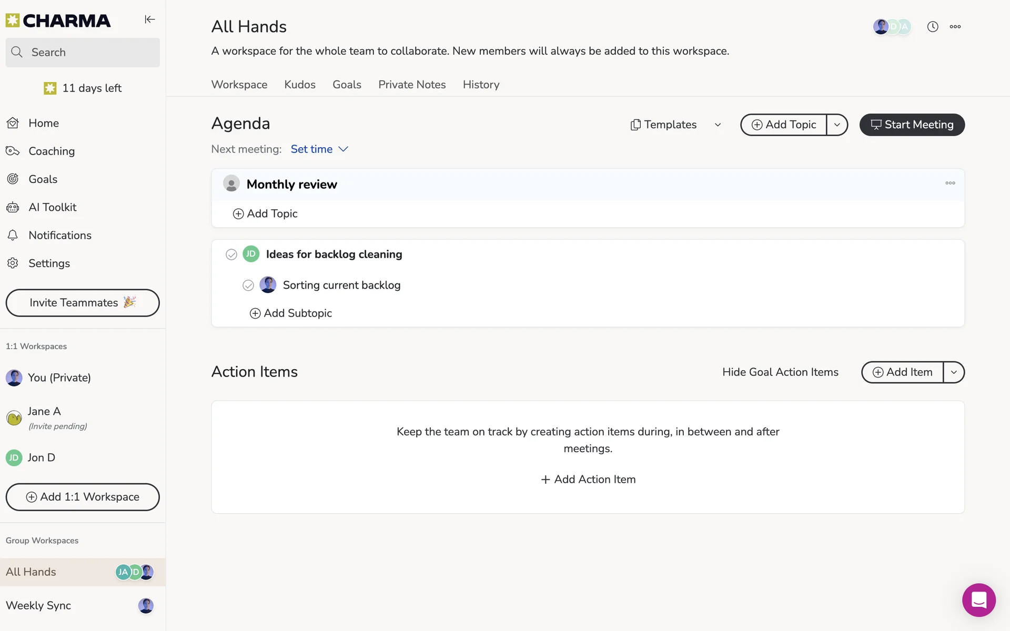Mark Ideas for backlog cleaning complete
This screenshot has height=631, width=1010.
point(231,255)
